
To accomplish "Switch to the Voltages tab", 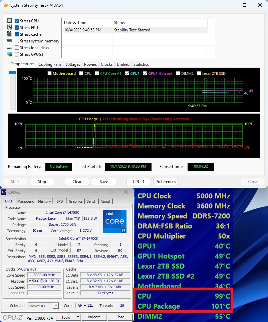I will 73,64.
